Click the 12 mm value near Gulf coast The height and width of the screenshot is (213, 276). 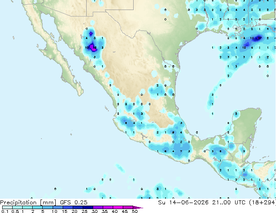252,38
